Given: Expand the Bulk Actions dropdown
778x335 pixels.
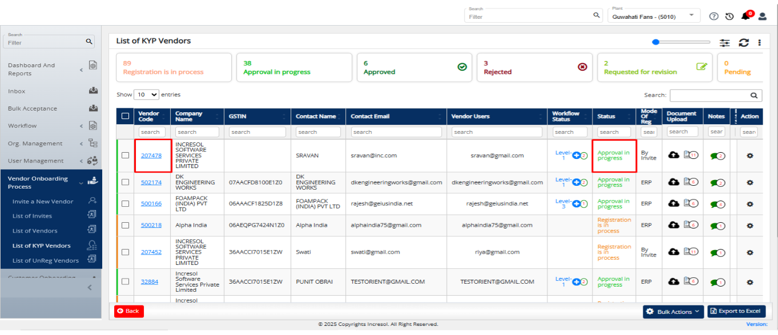Looking at the screenshot, I should 674,312.
